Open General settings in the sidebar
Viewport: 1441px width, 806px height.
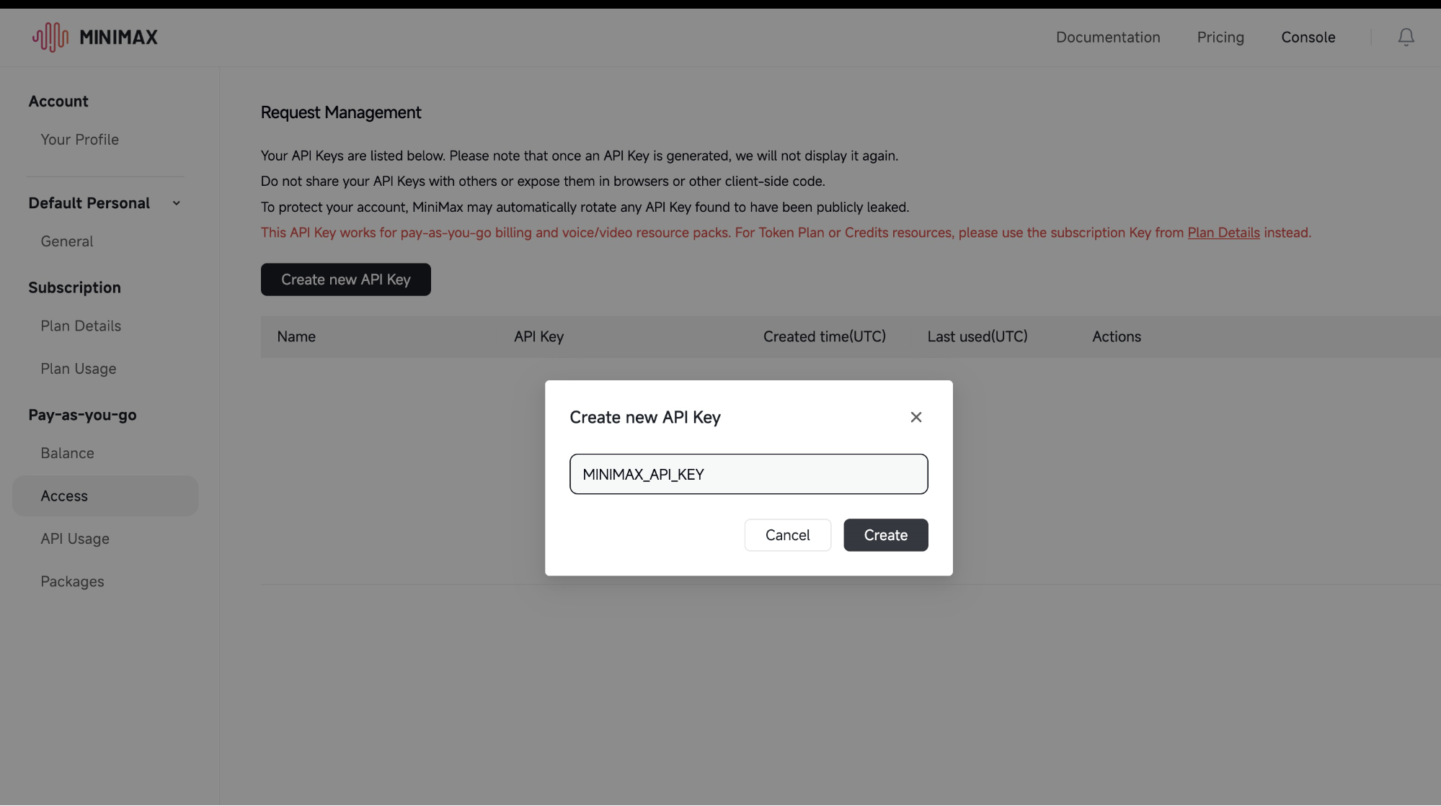point(67,241)
